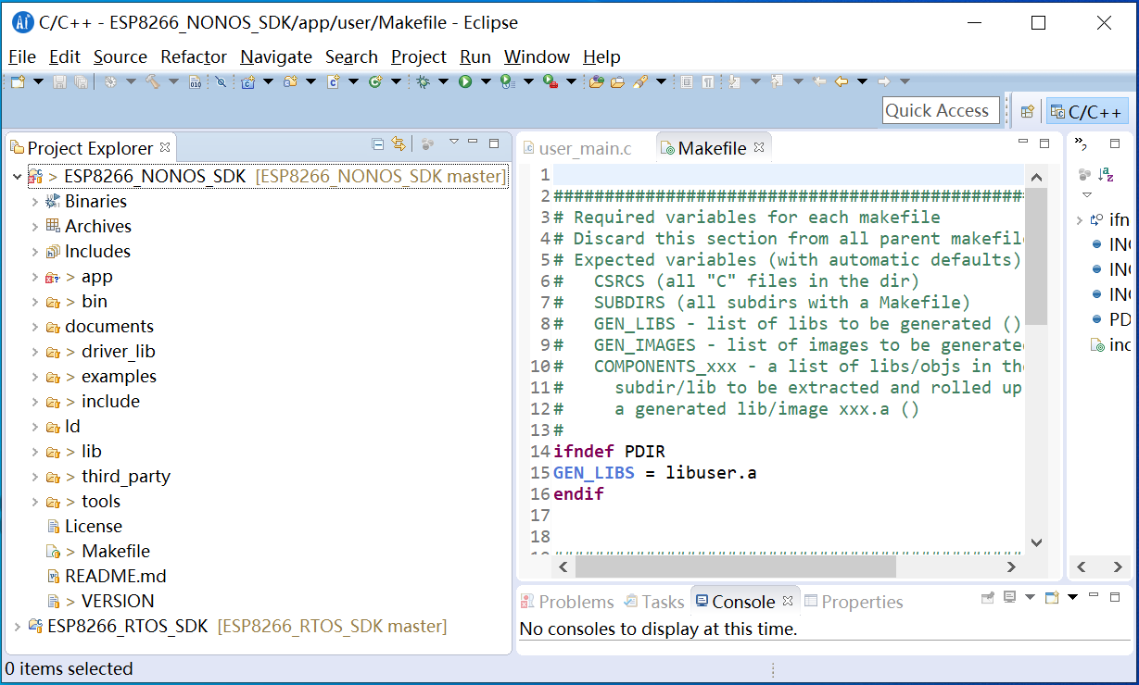Expand the driver_lib folder
The width and height of the screenshot is (1139, 685).
pos(35,352)
